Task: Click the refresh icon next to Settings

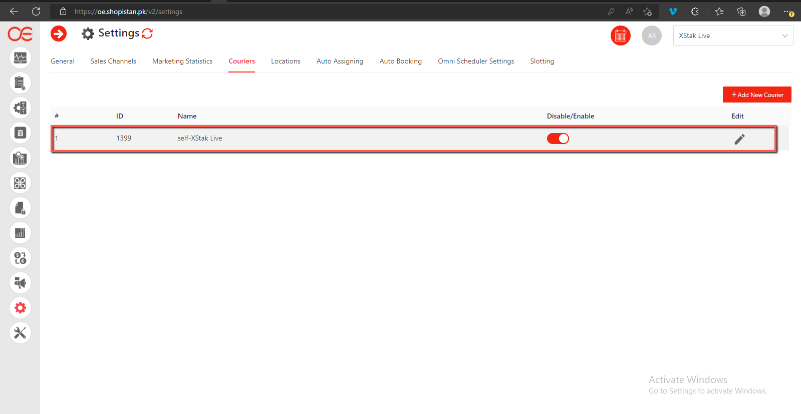Action: click(x=147, y=33)
